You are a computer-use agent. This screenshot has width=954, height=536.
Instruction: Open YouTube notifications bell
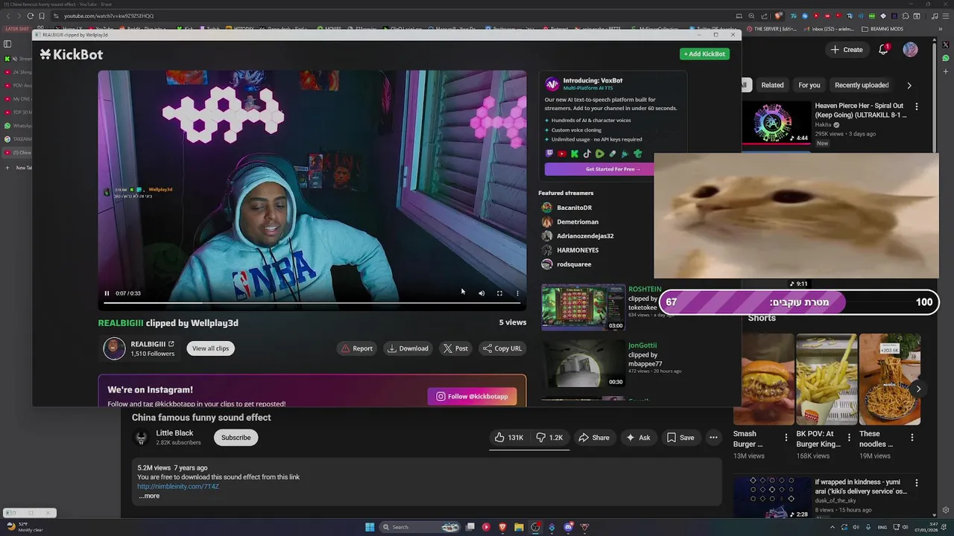pos(883,50)
